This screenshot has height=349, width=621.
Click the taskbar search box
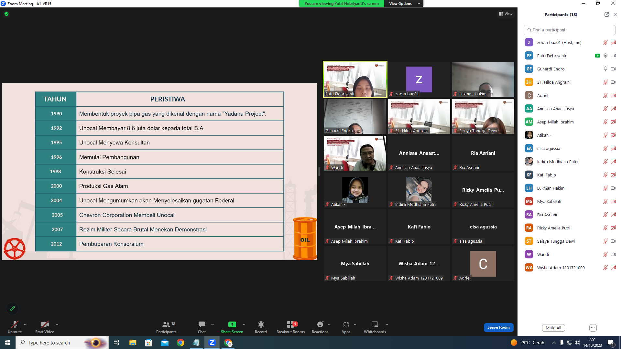click(x=61, y=343)
